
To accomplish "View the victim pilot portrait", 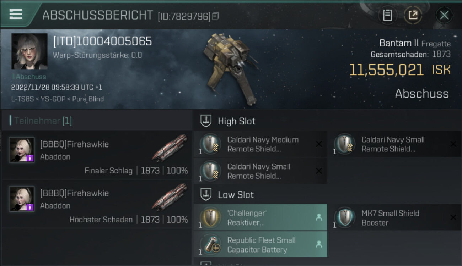I will [29, 51].
